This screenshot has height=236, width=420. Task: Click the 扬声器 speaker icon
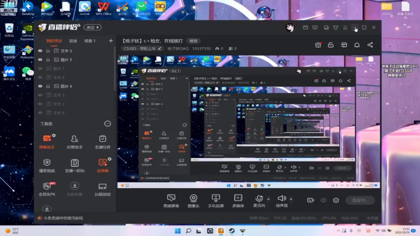(281, 198)
